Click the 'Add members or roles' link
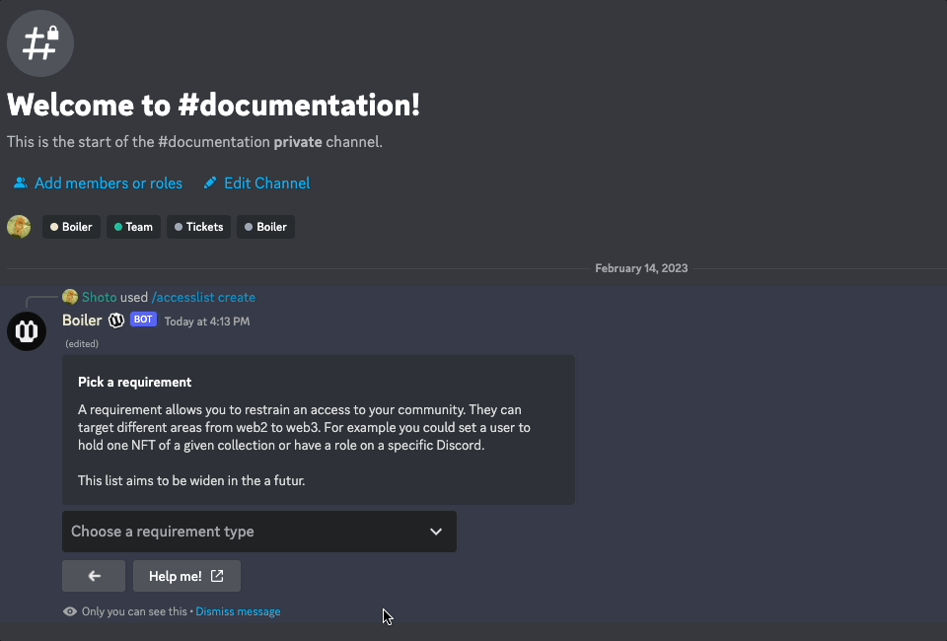 (x=108, y=183)
